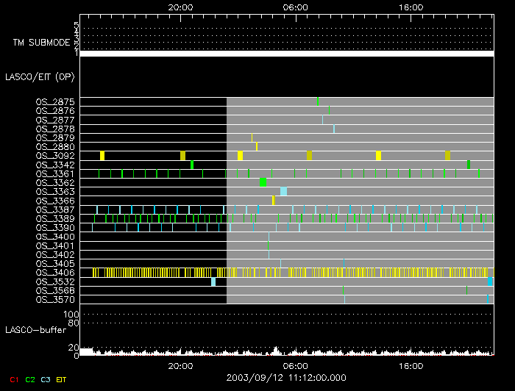Click the green block in OS_3362 row

click(263, 182)
